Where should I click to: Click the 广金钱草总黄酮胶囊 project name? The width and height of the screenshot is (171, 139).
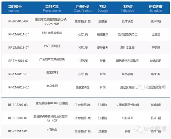pyautogui.click(x=52, y=59)
